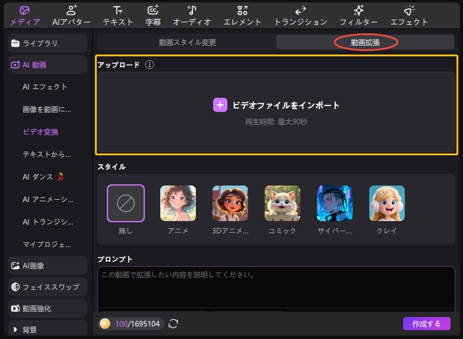Switch to the 動画スタイル変更 tab
The height and width of the screenshot is (339, 463).
tap(187, 42)
